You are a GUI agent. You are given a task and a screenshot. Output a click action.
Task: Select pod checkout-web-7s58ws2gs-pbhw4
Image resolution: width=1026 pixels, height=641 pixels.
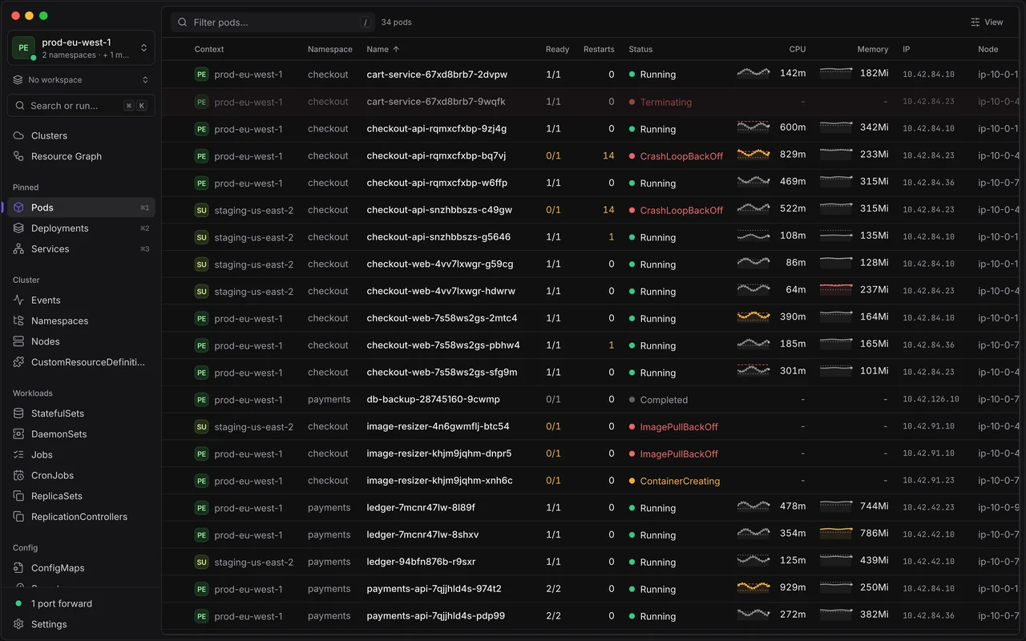[x=443, y=345]
